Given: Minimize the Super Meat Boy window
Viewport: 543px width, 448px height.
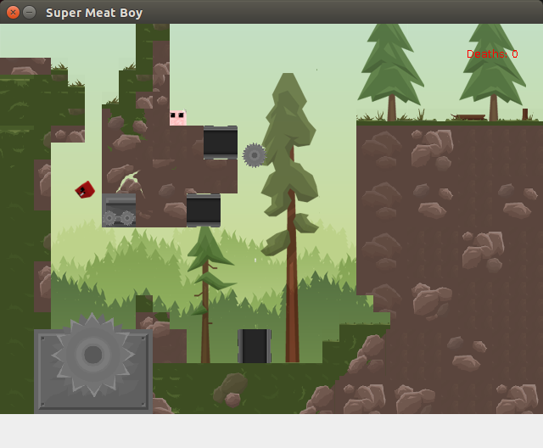Looking at the screenshot, I should tap(30, 13).
